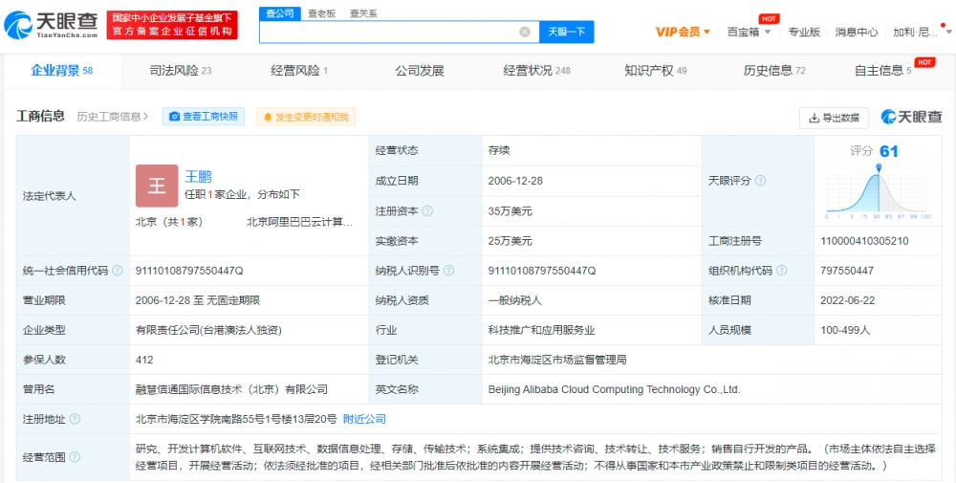Click 北京阿里巴巴云计算 company link

[300, 222]
